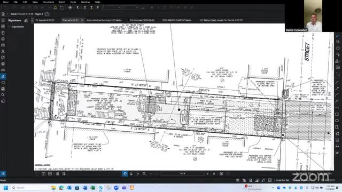Open the Document menu
The image size is (342, 192).
[x=48, y=2]
